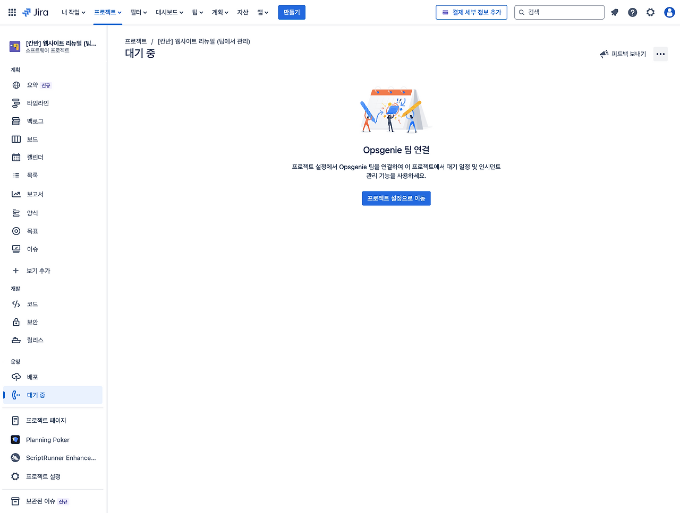Click the 배포 label in sidebar
The image size is (680, 513).
32,377
